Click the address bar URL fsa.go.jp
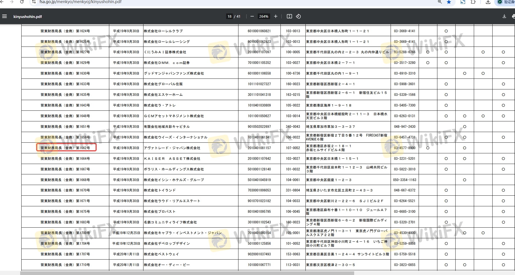 tap(80, 2)
